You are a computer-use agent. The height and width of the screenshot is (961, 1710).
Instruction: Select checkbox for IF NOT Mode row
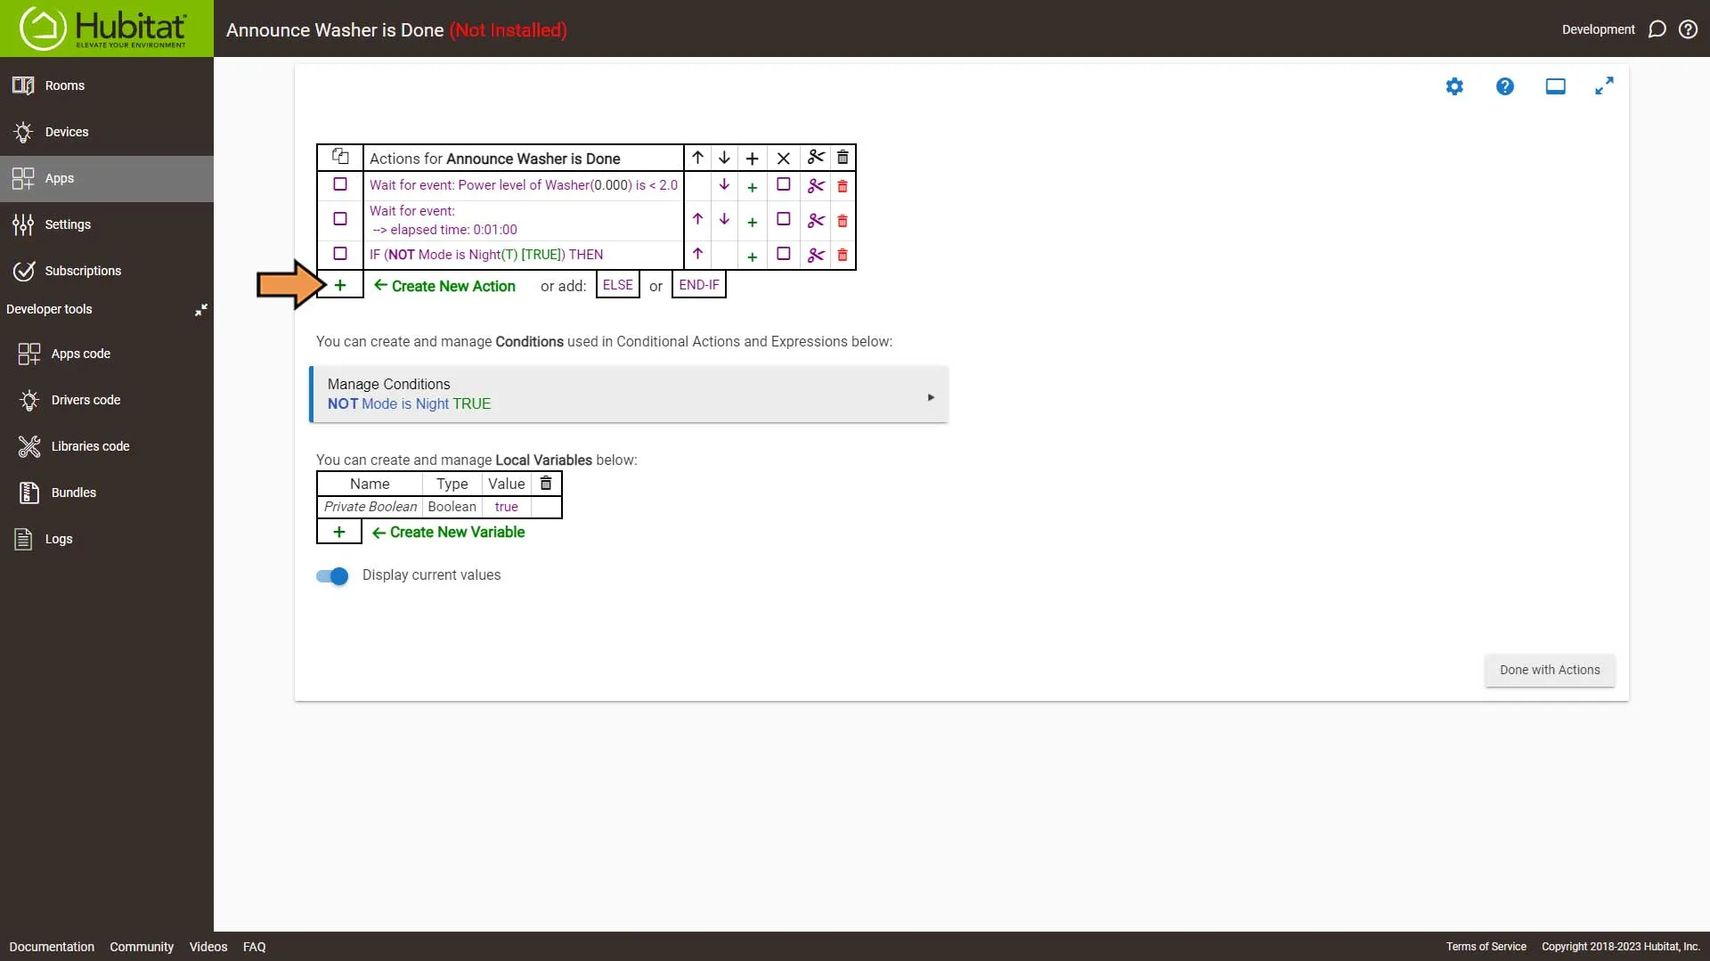coord(340,254)
